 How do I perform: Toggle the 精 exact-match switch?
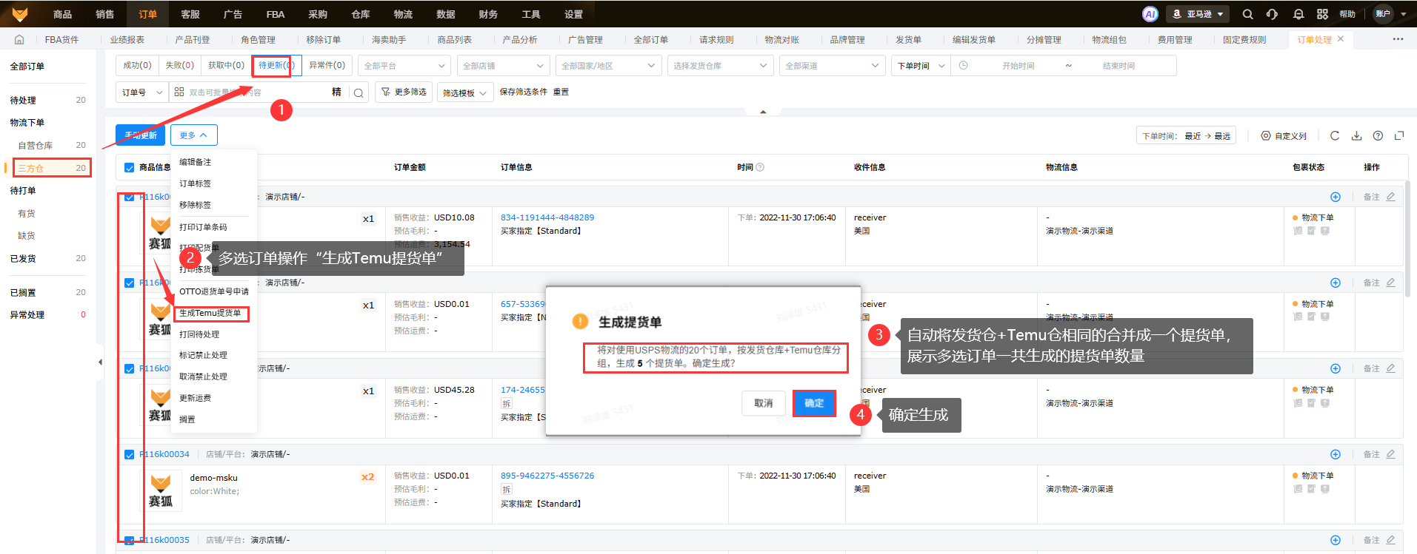pyautogui.click(x=336, y=92)
